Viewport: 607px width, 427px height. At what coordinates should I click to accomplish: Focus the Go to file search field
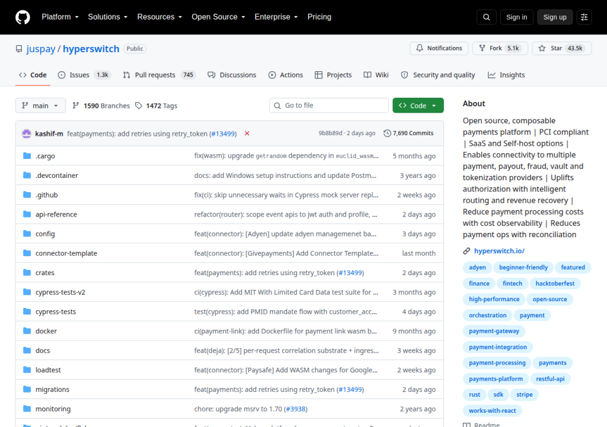click(x=329, y=106)
